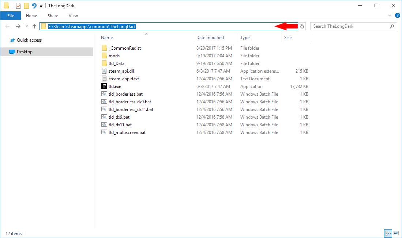Sort by the Name column header
The height and width of the screenshot is (238, 402).
[107, 38]
